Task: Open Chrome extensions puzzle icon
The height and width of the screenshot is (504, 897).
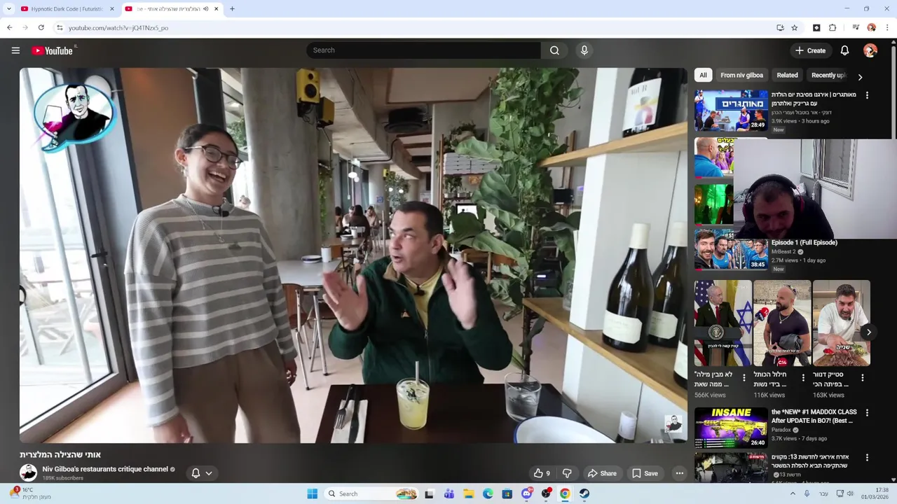Action: 833,28
